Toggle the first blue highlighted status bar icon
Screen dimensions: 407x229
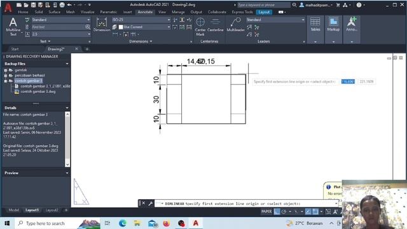pos(277,212)
